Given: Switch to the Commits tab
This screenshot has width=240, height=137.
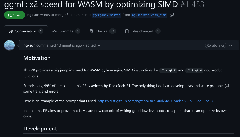Looking at the screenshot, I should [x=66, y=31].
